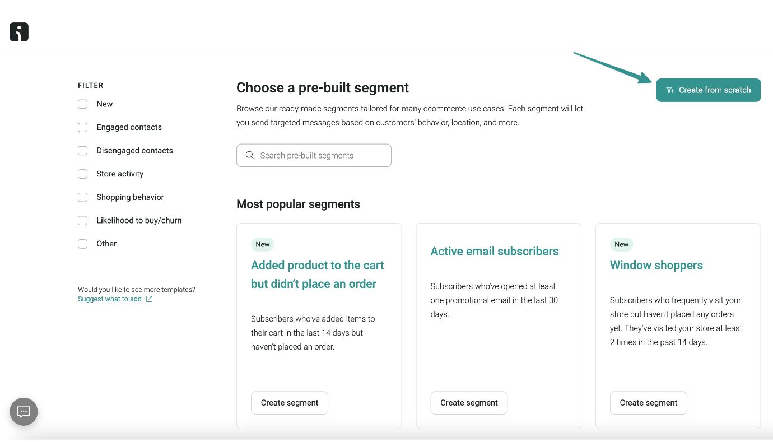This screenshot has width=773, height=442.
Task: Click the Create from scratch button
Action: coord(709,90)
